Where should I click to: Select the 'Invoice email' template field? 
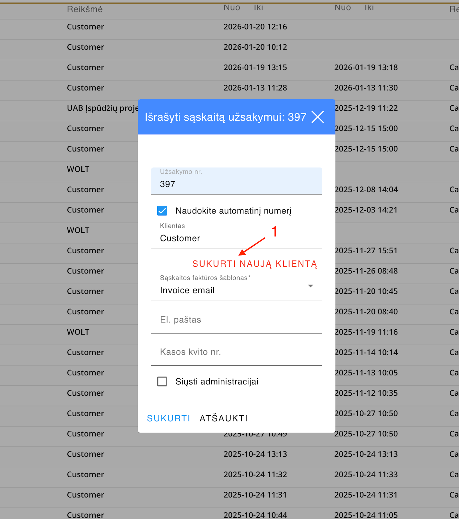[227, 290]
